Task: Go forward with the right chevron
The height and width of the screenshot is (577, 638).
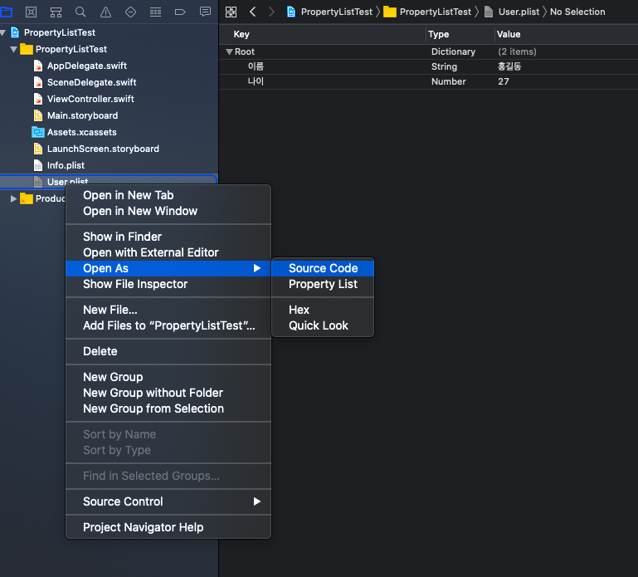Action: [x=271, y=12]
